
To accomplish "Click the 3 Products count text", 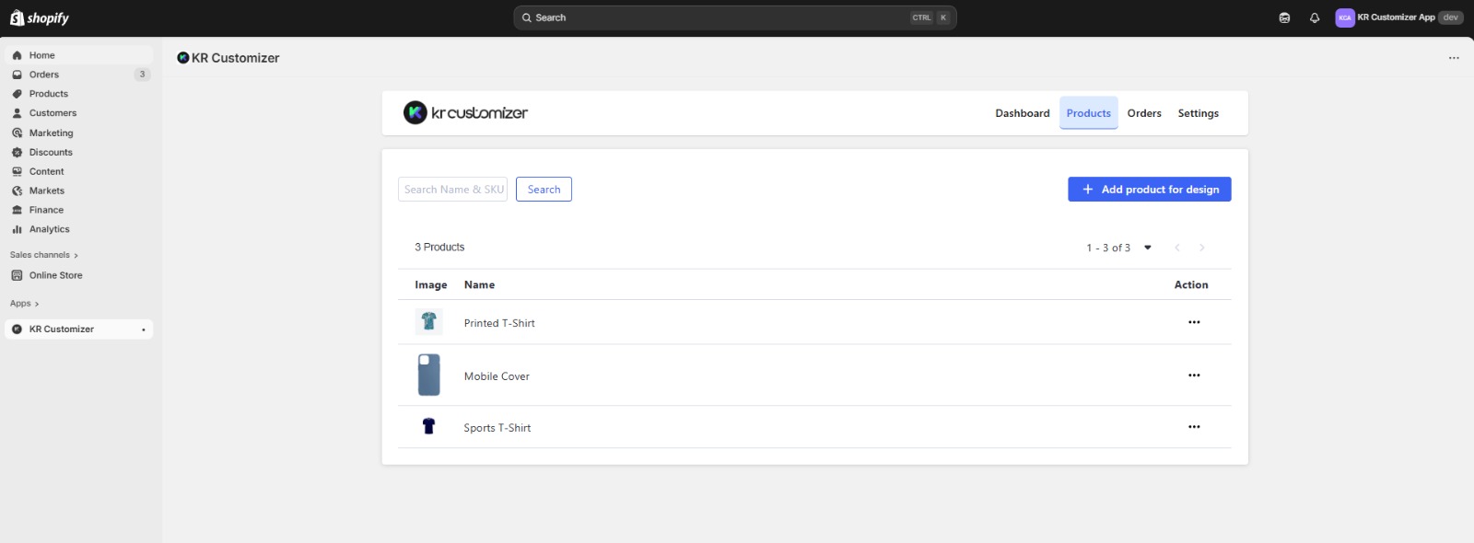I will click(x=439, y=248).
